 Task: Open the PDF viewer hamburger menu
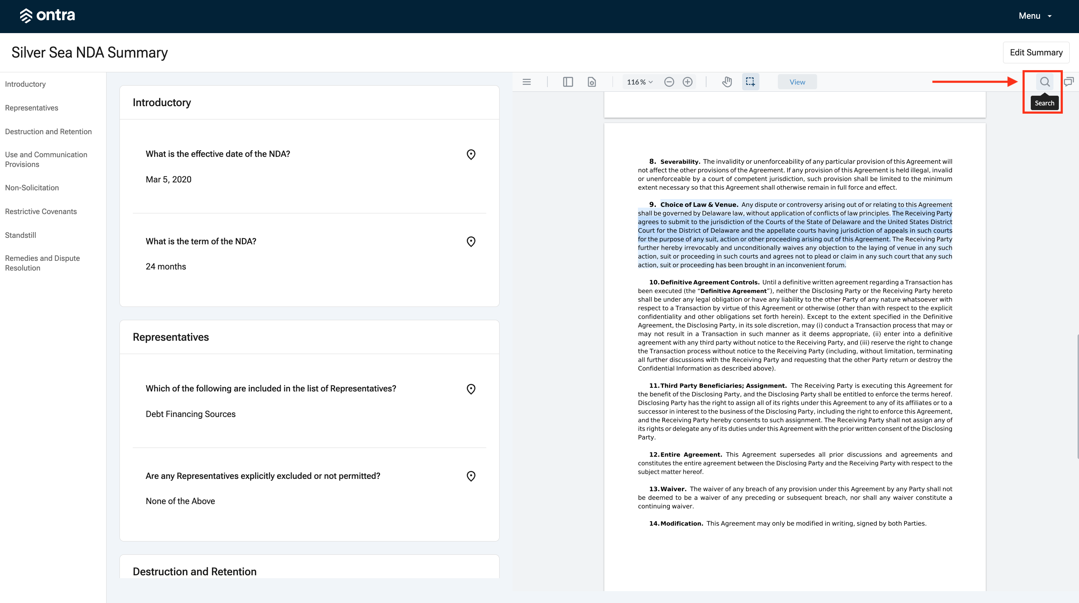pyautogui.click(x=527, y=82)
